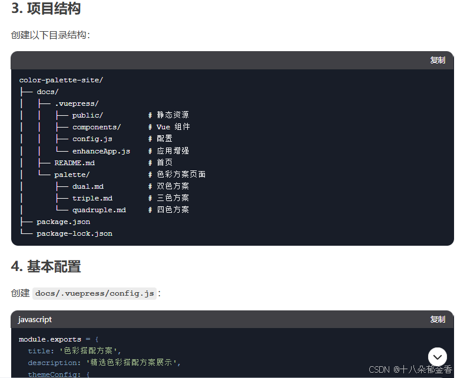Copy the javascript config code block
This screenshot has width=457, height=378.
pos(438,319)
